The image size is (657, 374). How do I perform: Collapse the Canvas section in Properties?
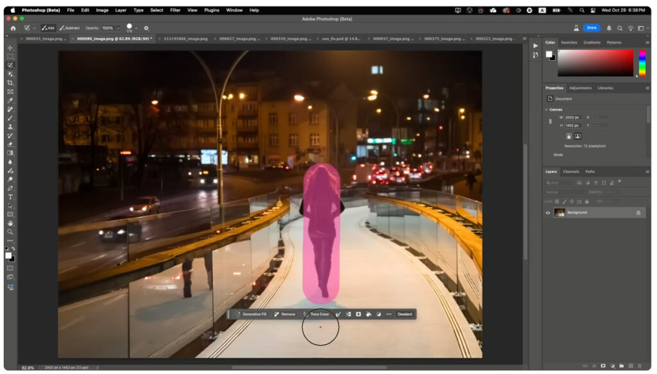click(547, 110)
